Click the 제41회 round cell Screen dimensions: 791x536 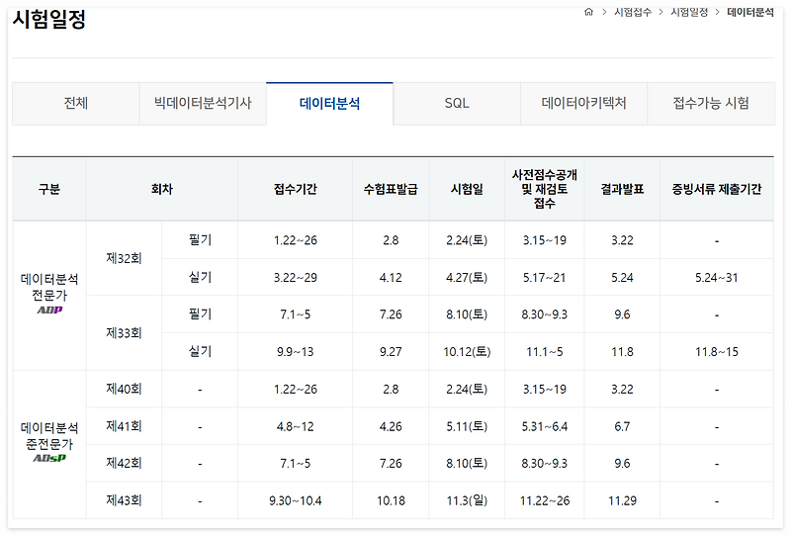click(x=124, y=426)
